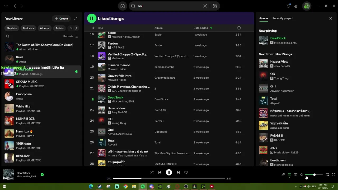Skip to next track
Image resolution: width=338 pixels, height=190 pixels.
coord(178,172)
